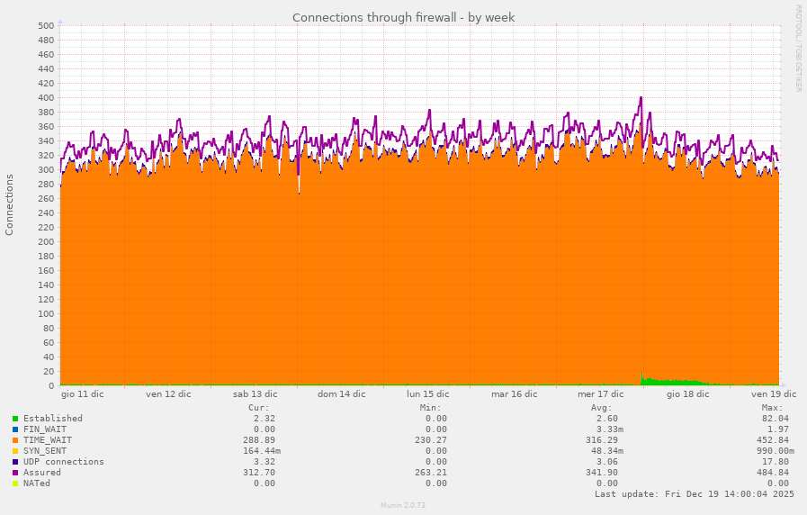The height and width of the screenshot is (515, 807).
Task: Click the 500 y-axis tick label
Action: click(x=46, y=26)
